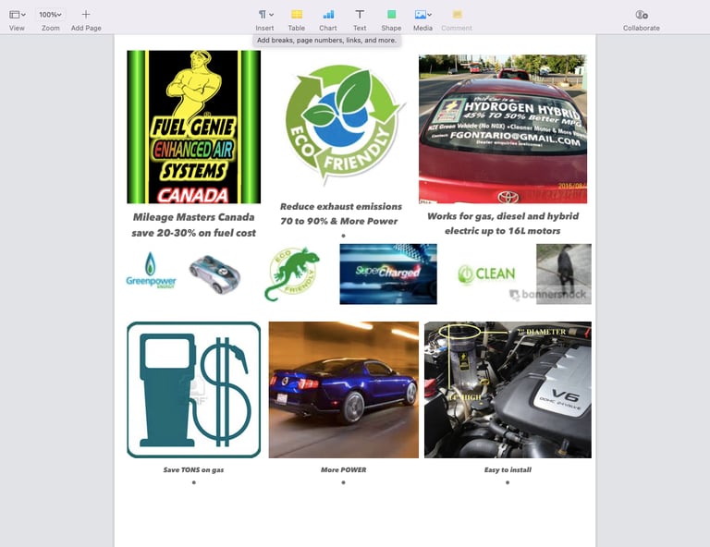Viewport: 710px width, 547px height.
Task: Click the 'Works for gas, diesel and hybrid' caption
Action: coord(503,216)
